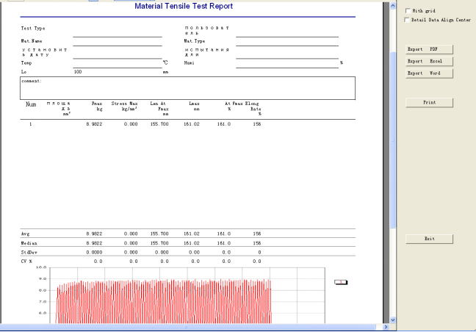Print the tensile test report
This screenshot has height=332, width=476.
[x=429, y=102]
